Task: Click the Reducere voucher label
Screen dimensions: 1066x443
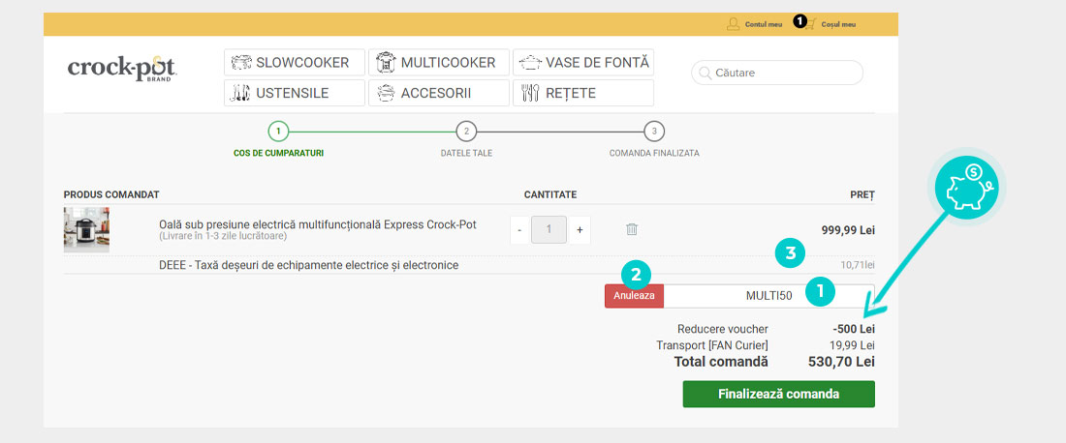Action: [723, 329]
